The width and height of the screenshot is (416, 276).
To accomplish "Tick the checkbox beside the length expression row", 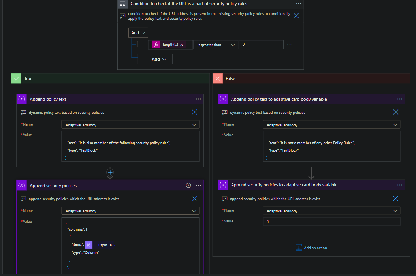I will pyautogui.click(x=140, y=44).
